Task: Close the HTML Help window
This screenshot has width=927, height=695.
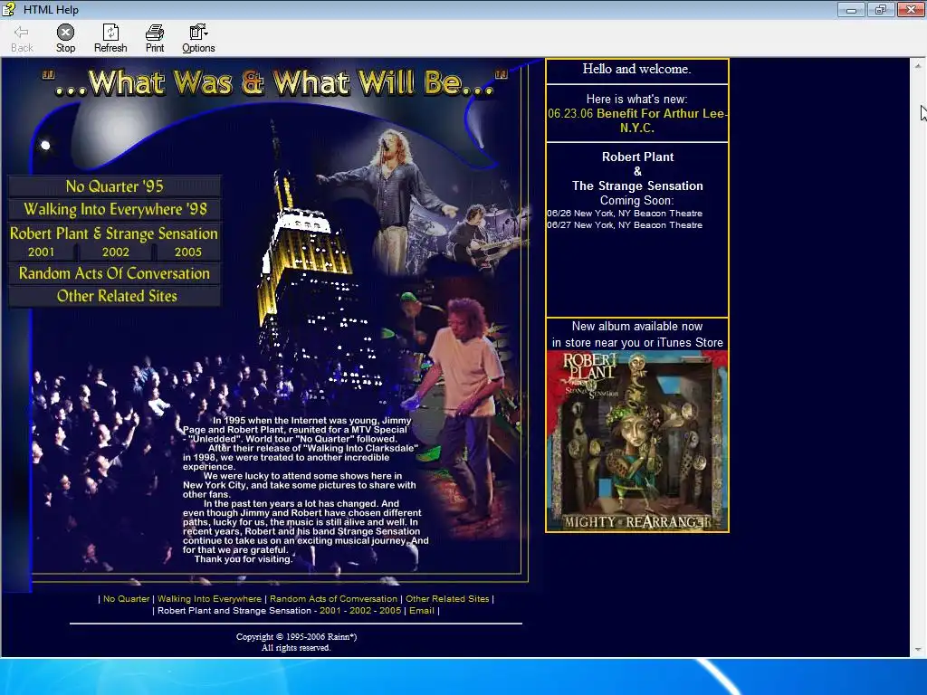Action: click(x=911, y=9)
